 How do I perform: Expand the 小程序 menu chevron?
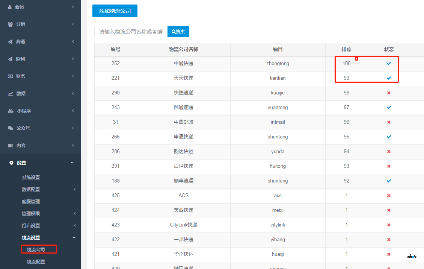[73, 111]
